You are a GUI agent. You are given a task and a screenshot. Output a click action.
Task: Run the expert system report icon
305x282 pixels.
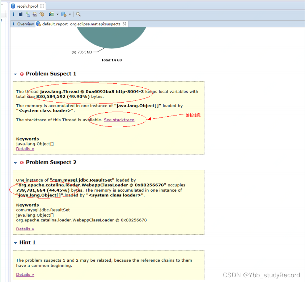click(x=51, y=14)
